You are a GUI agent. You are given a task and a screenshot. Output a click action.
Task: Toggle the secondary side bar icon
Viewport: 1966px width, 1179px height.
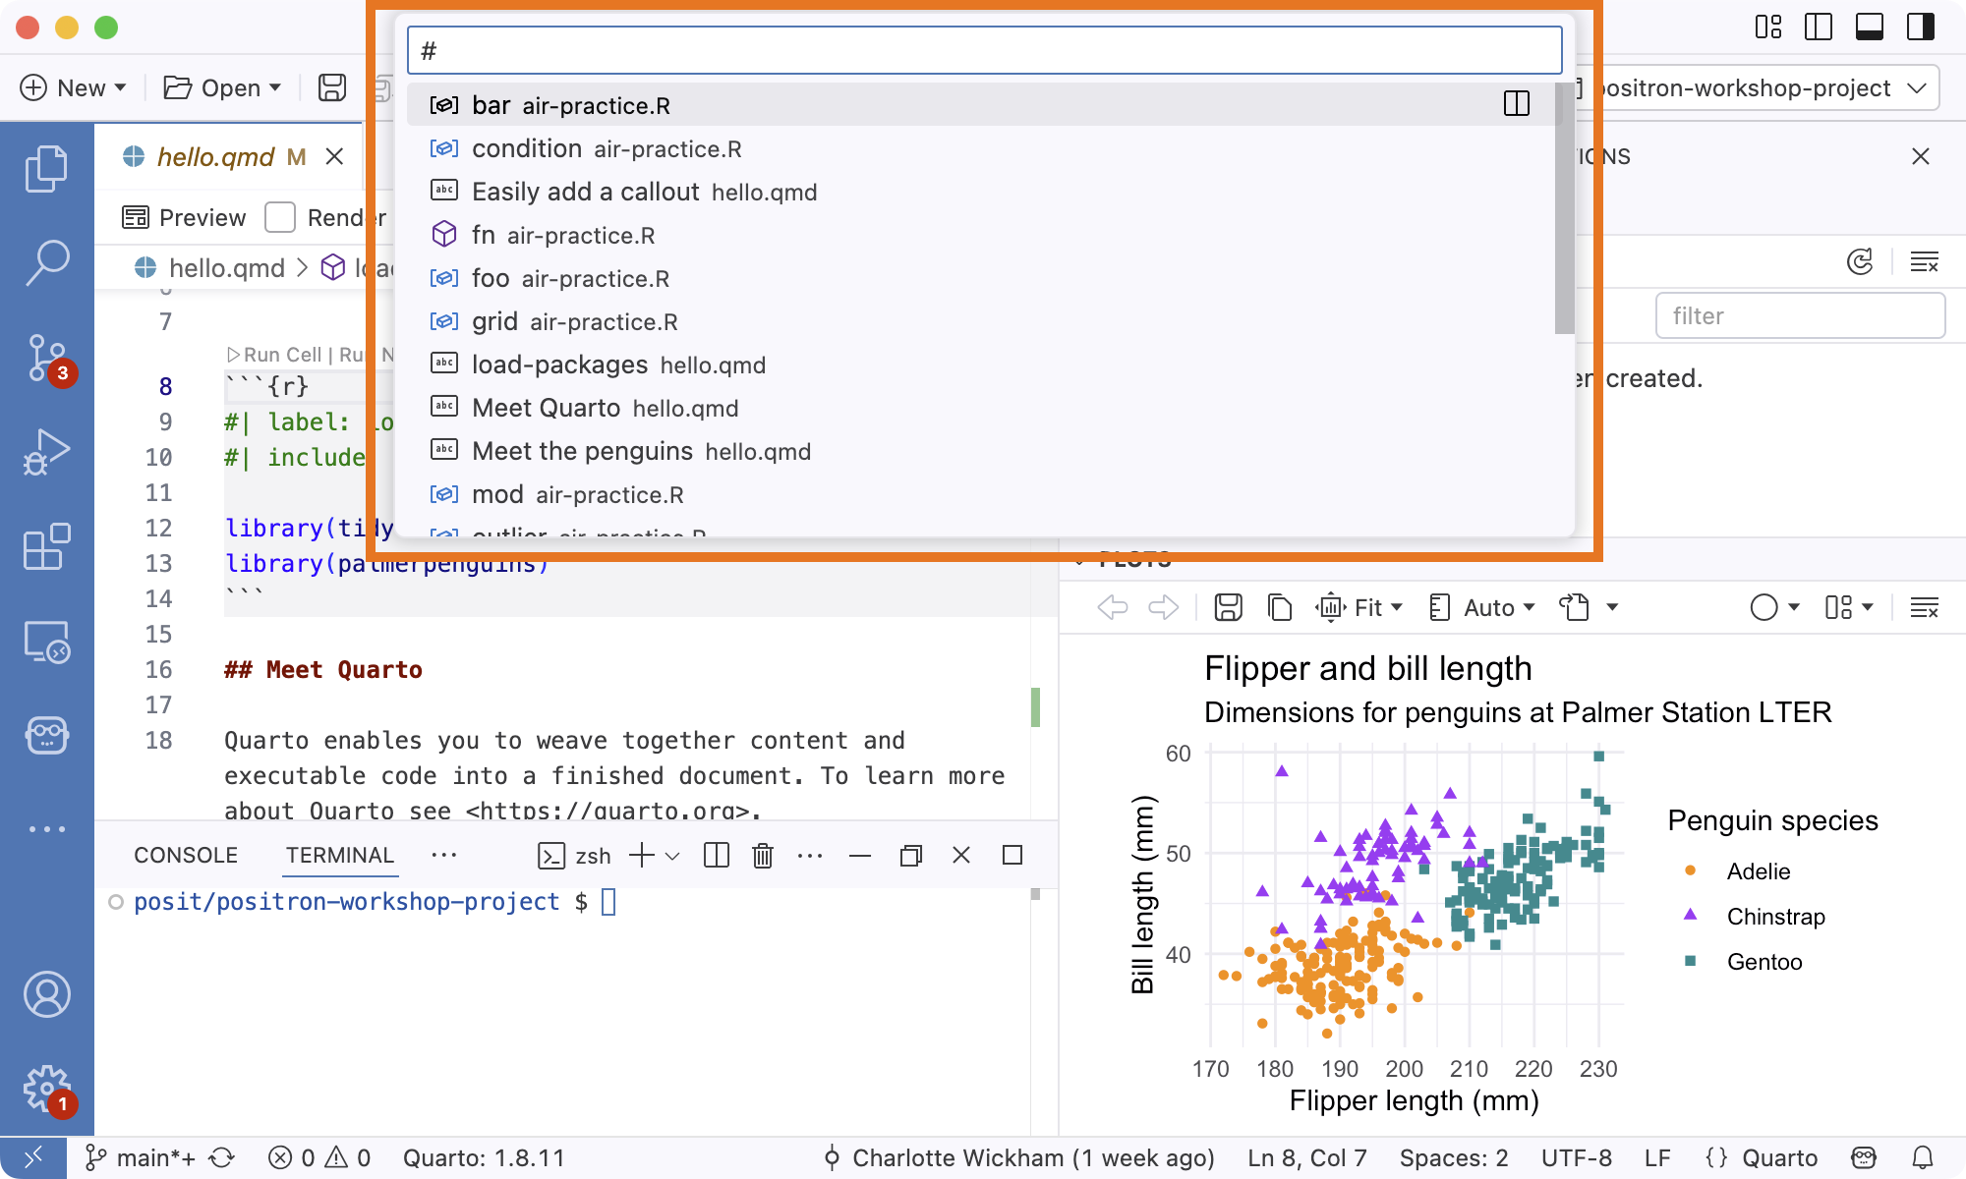1921,27
